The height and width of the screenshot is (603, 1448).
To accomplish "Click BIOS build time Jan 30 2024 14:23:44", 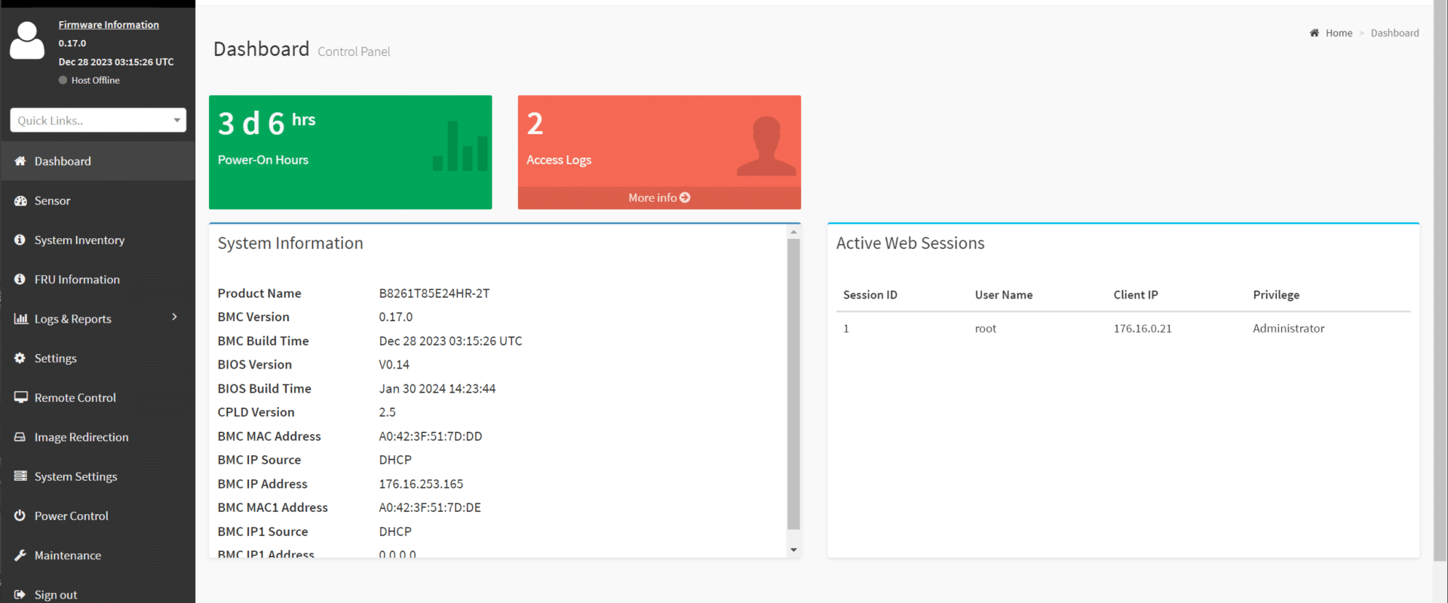I will (x=437, y=388).
